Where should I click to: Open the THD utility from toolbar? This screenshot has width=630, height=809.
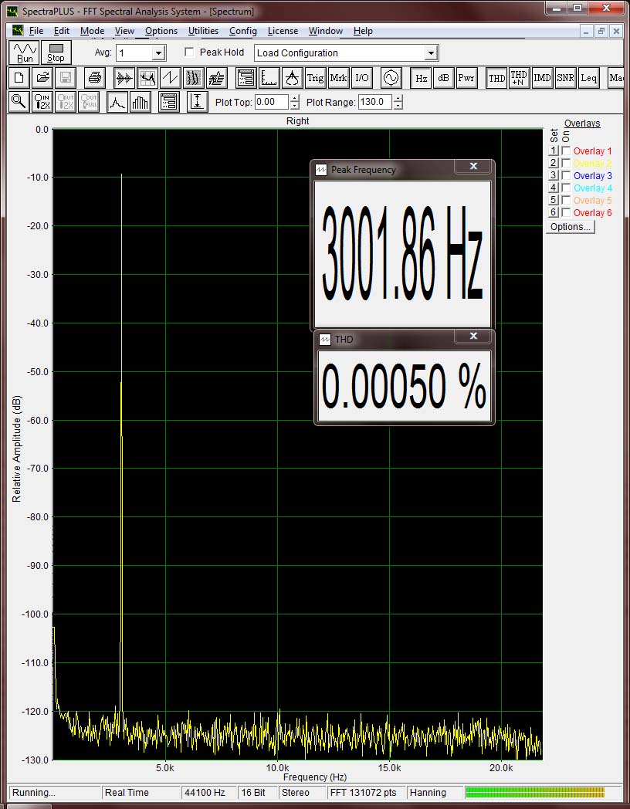tap(496, 78)
